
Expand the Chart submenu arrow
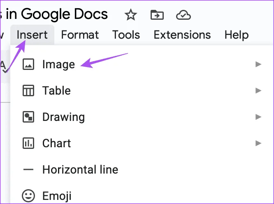click(x=258, y=143)
